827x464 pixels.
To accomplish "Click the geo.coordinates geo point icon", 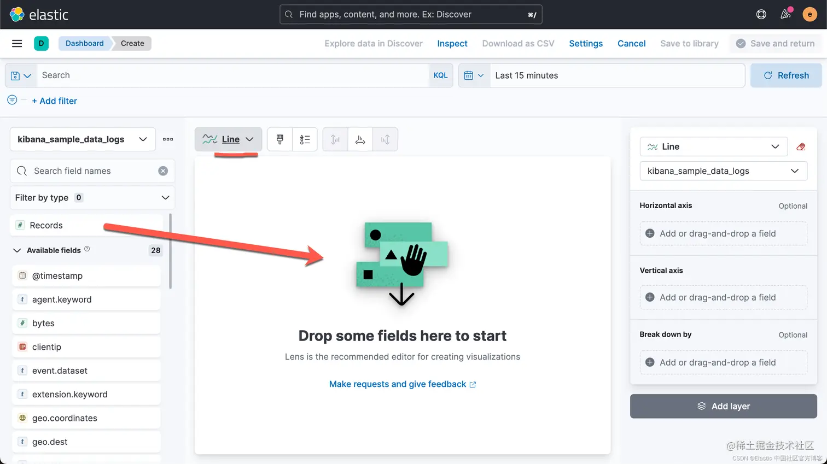I will click(x=22, y=418).
